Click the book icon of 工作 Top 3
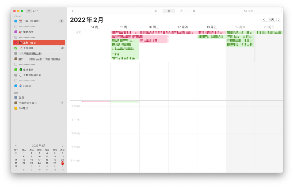The width and height of the screenshot is (294, 187). [21, 43]
